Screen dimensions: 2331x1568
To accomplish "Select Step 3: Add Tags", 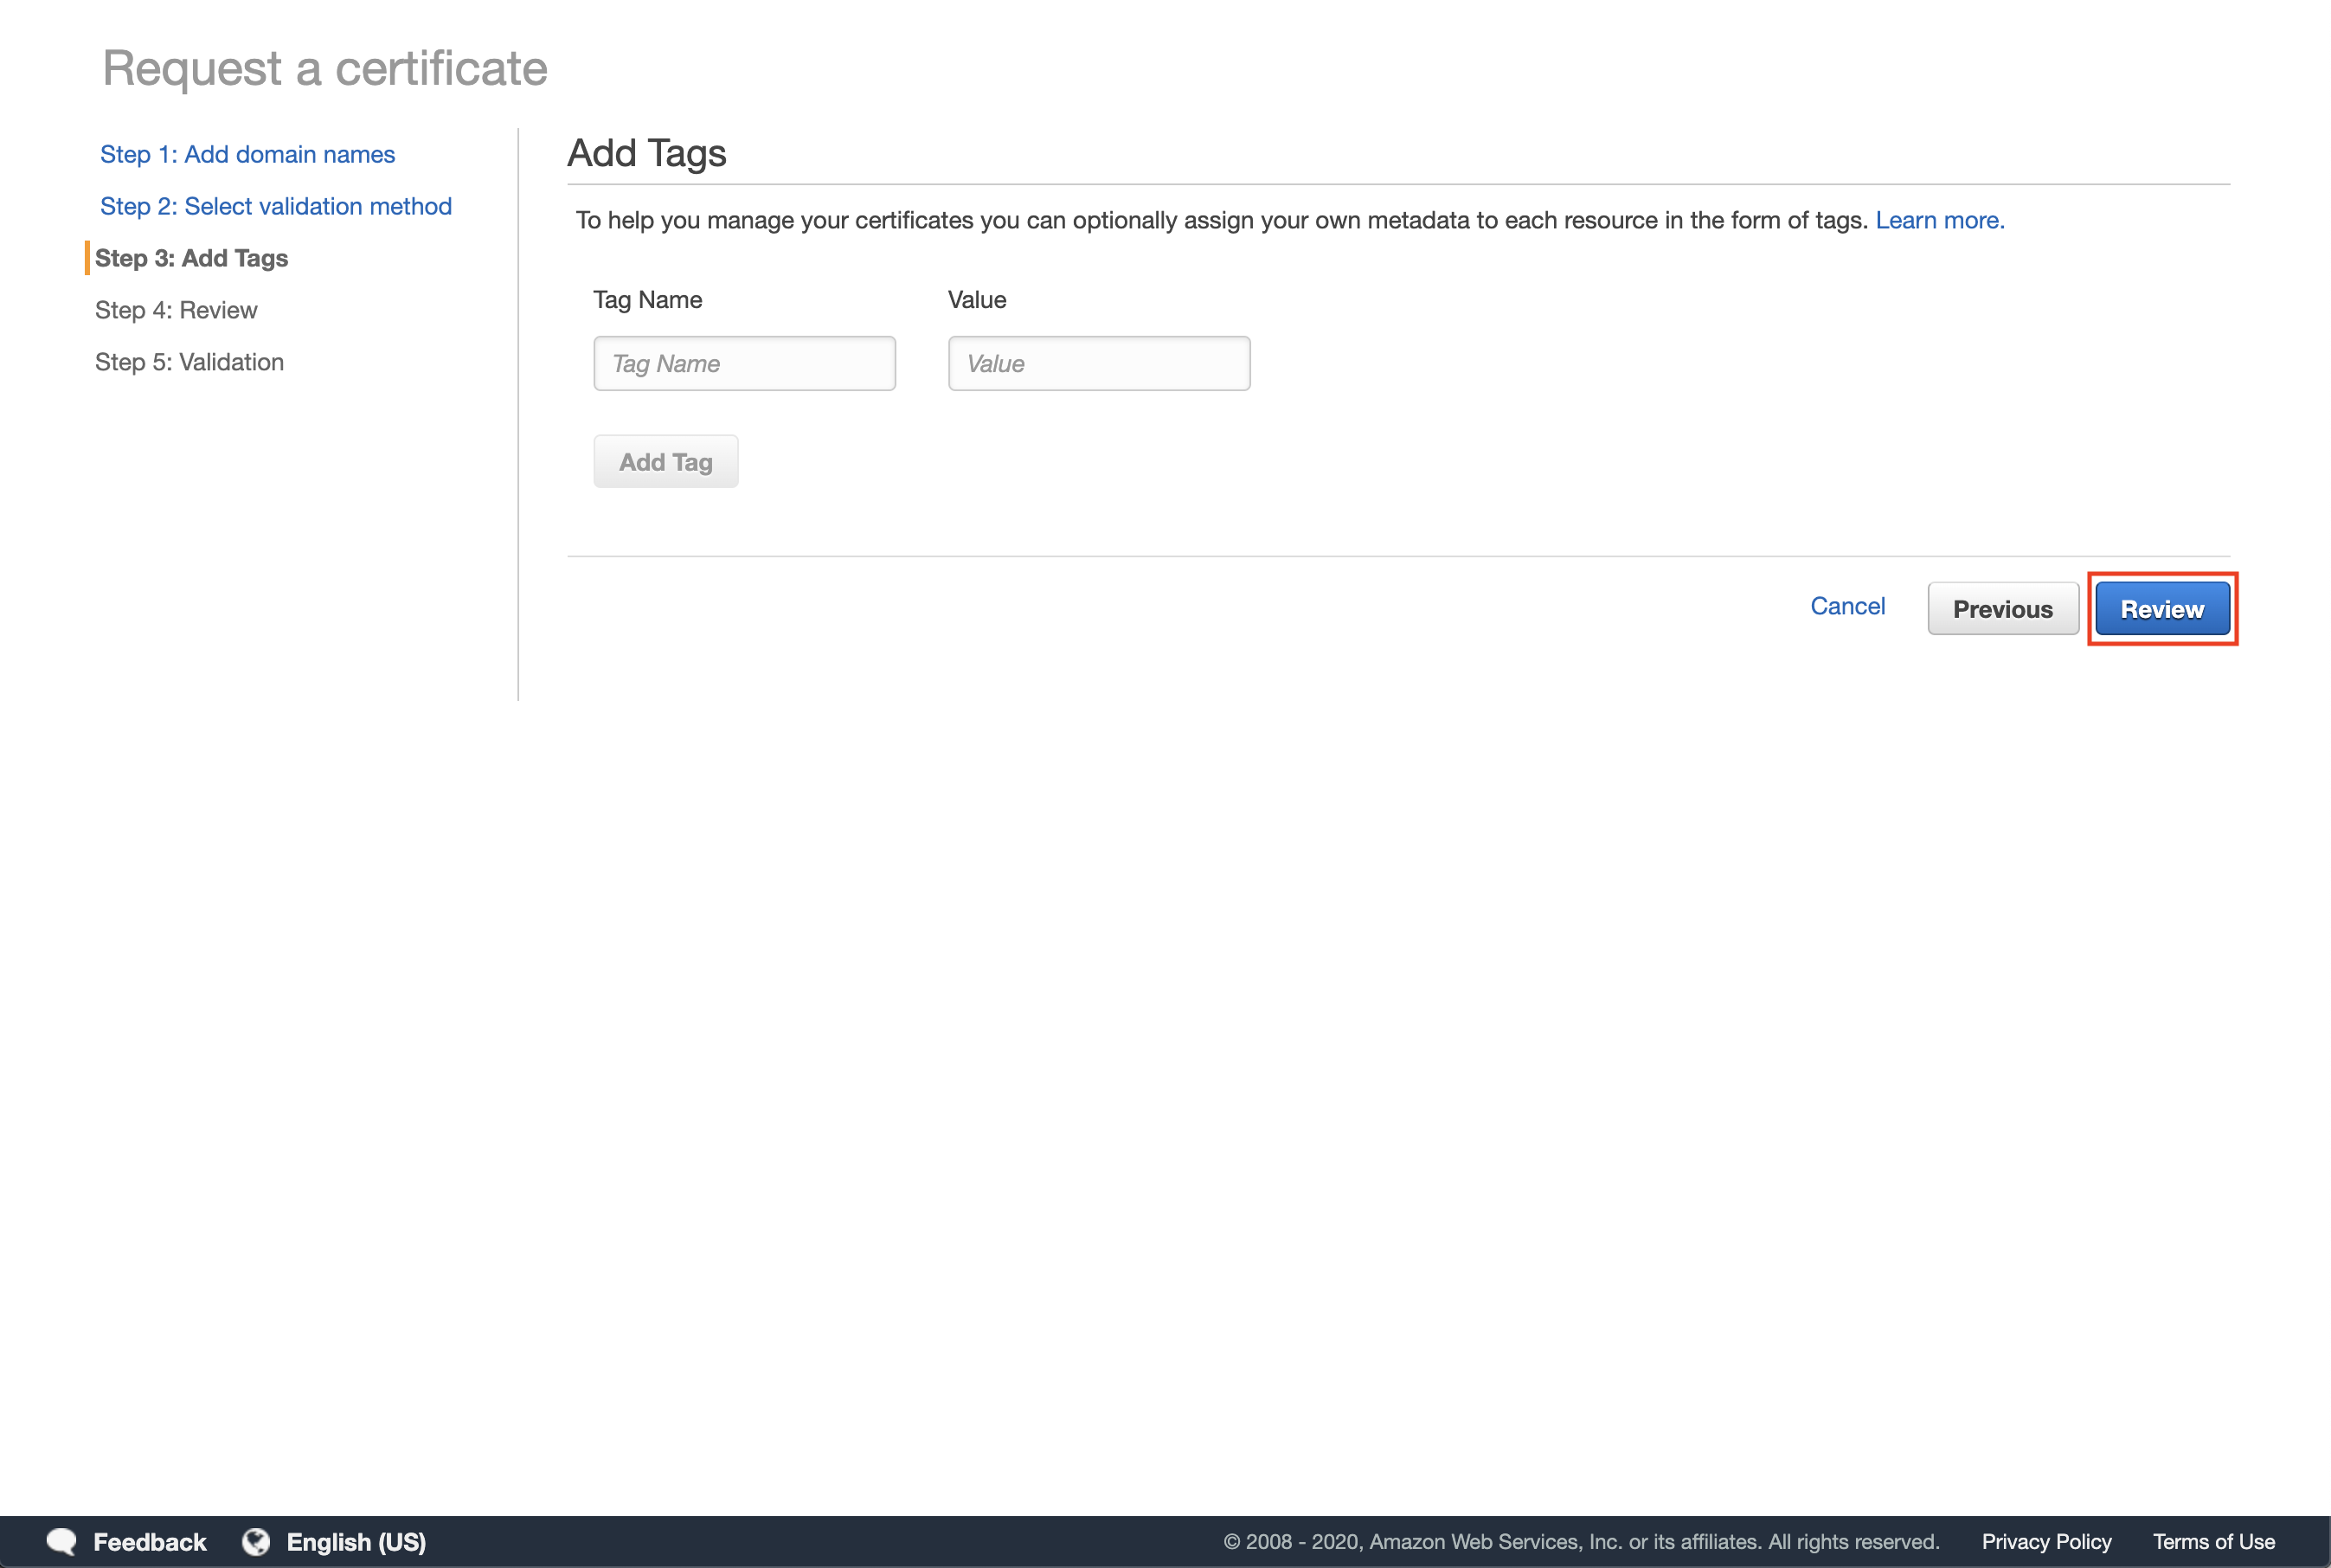I will pyautogui.click(x=191, y=258).
